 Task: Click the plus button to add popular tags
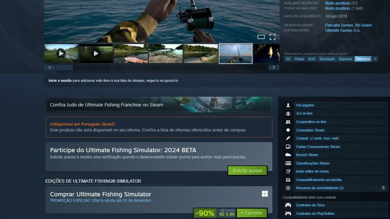click(x=376, y=59)
